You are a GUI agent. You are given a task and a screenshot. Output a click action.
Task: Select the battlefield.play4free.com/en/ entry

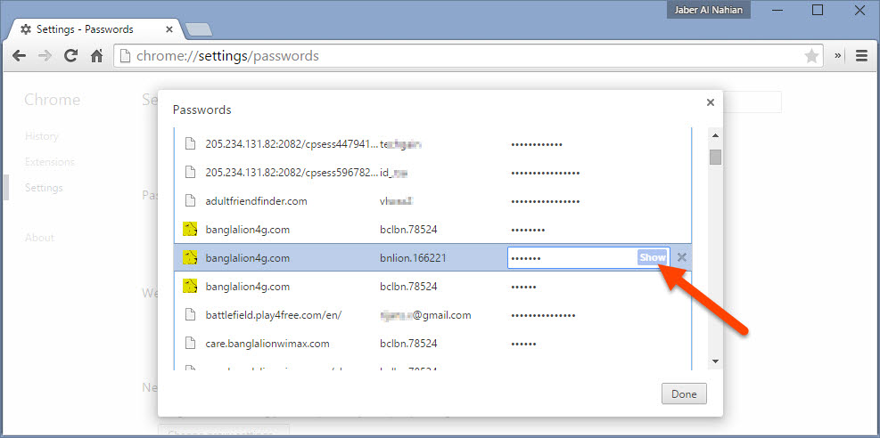(x=432, y=315)
